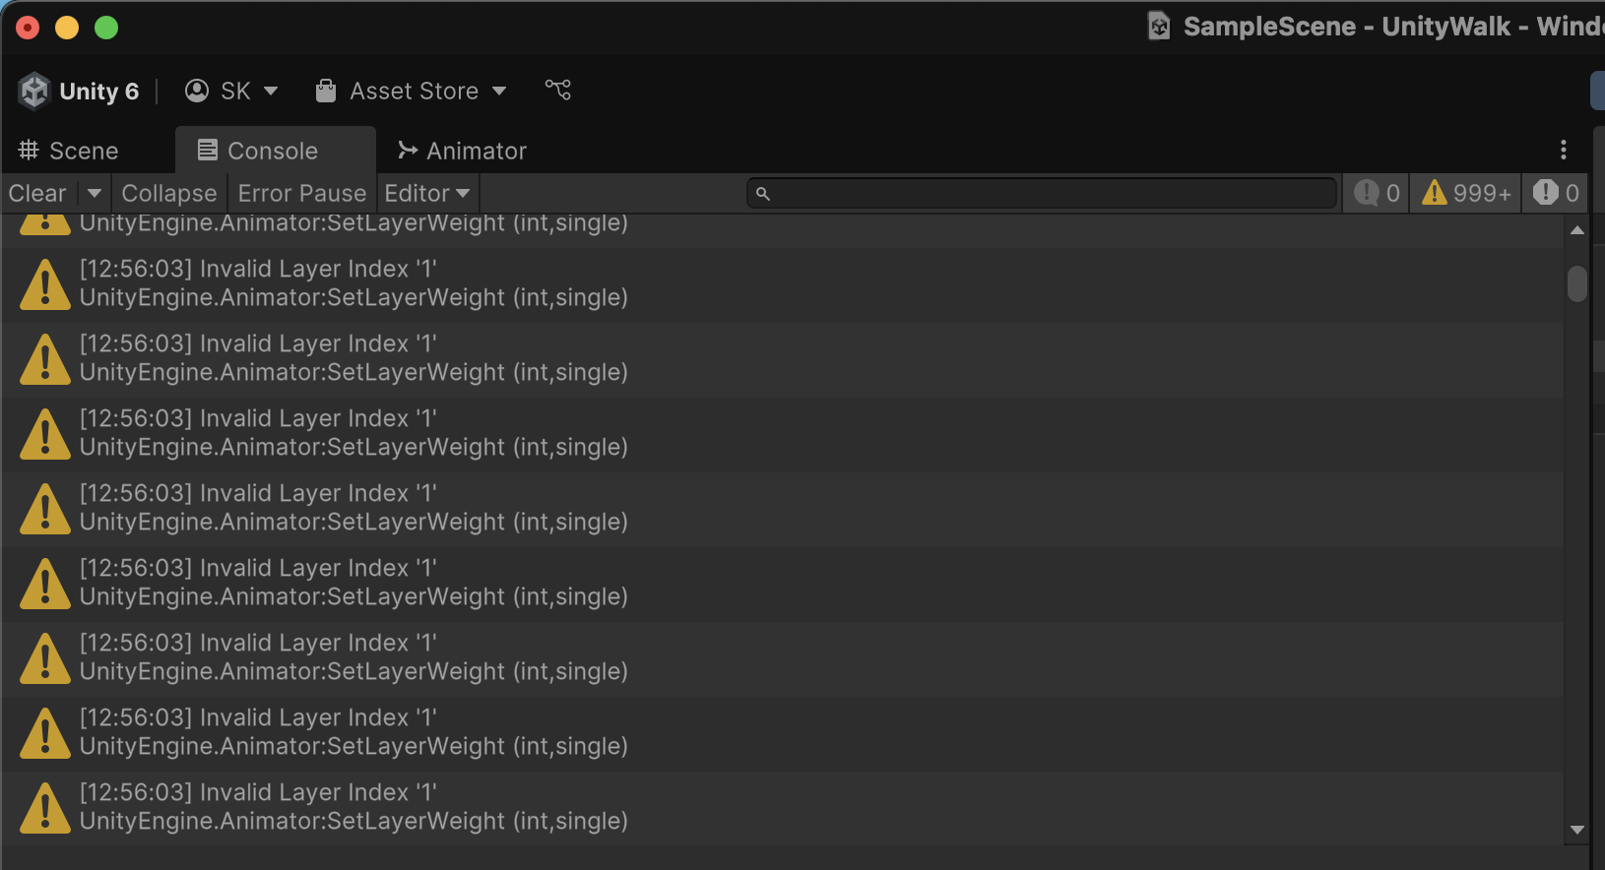
Task: Expand the Clear options dropdown arrow
Action: (x=95, y=193)
